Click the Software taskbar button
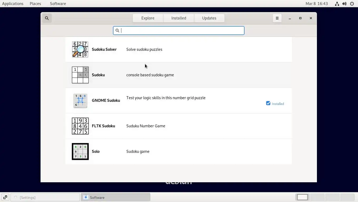 pyautogui.click(x=116, y=197)
